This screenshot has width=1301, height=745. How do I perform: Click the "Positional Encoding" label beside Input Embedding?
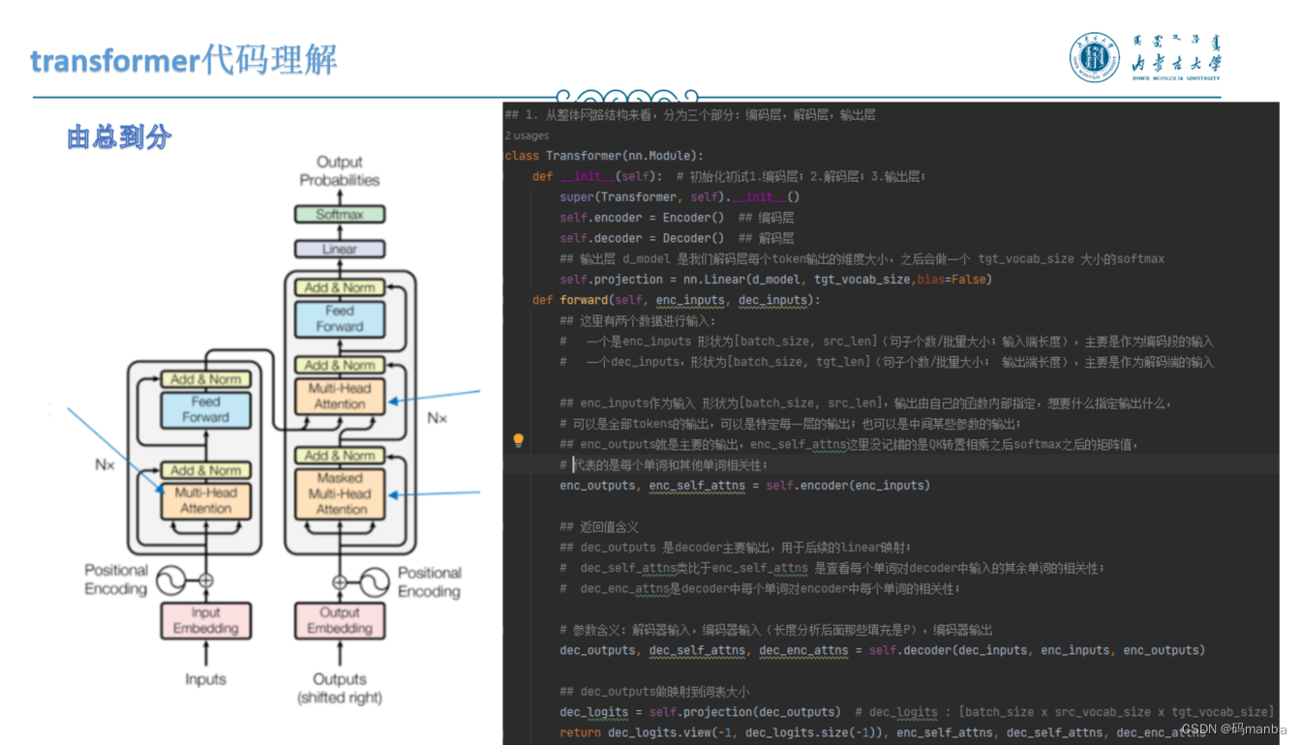[116, 580]
